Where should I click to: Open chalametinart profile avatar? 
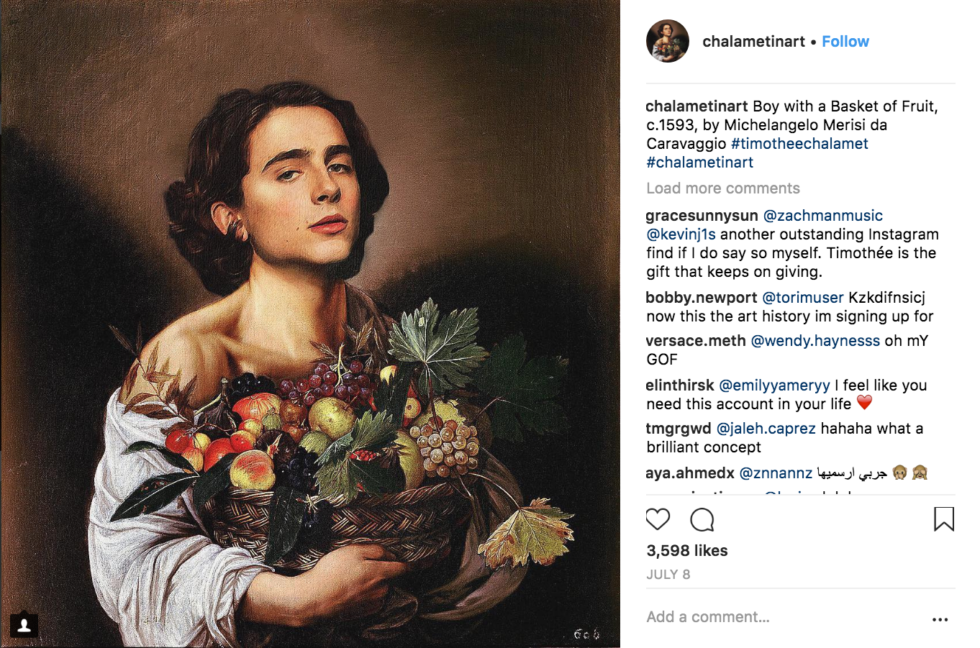click(668, 42)
